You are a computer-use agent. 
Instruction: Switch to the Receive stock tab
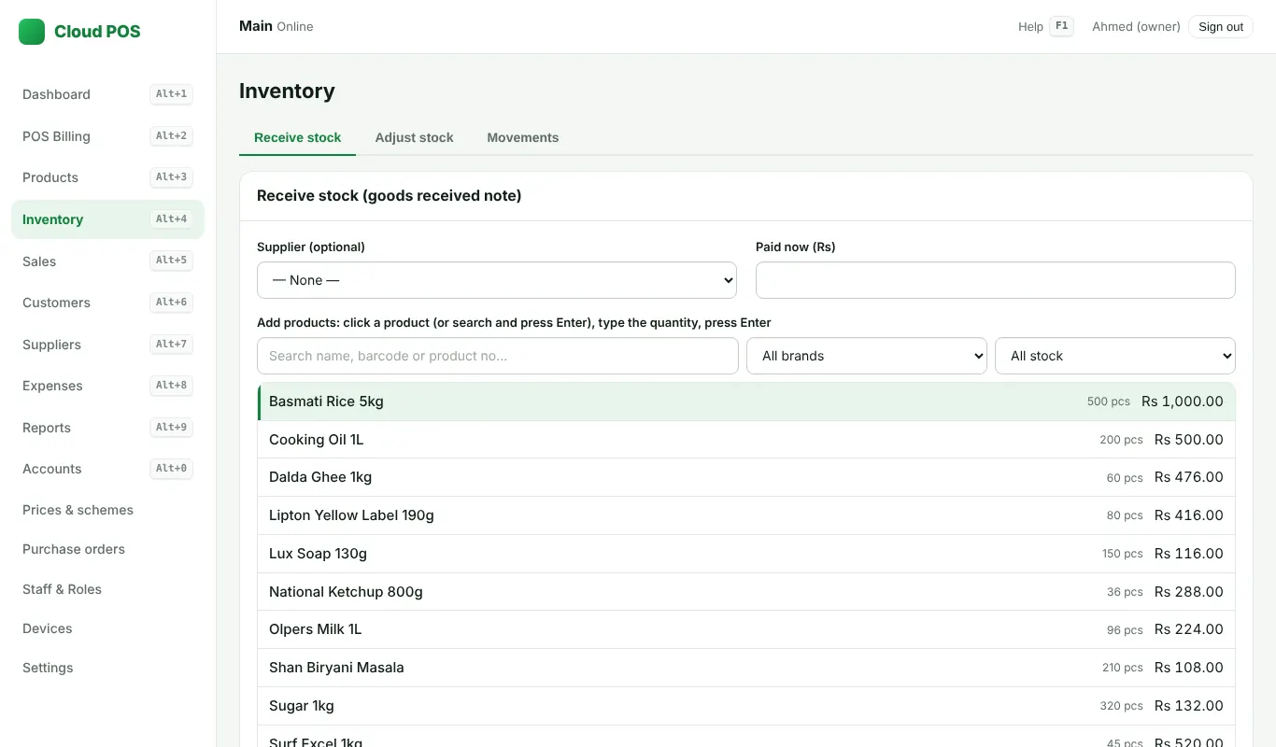[298, 137]
